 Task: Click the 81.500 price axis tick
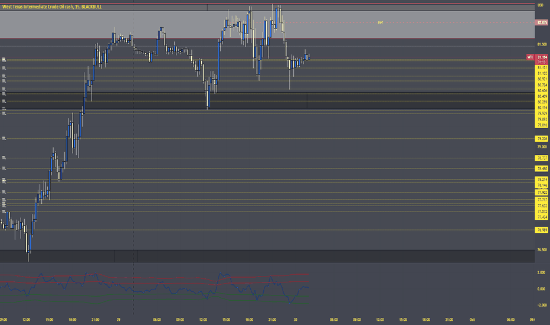pyautogui.click(x=542, y=44)
